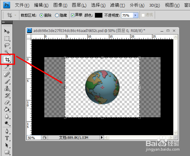Select the Move tool

click(x=7, y=31)
